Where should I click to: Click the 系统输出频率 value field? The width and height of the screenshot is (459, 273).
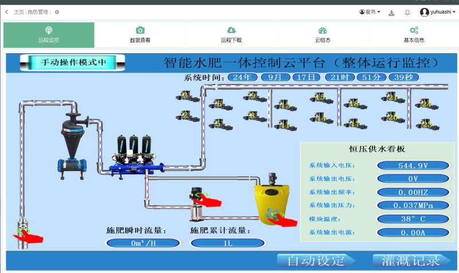coord(413,192)
